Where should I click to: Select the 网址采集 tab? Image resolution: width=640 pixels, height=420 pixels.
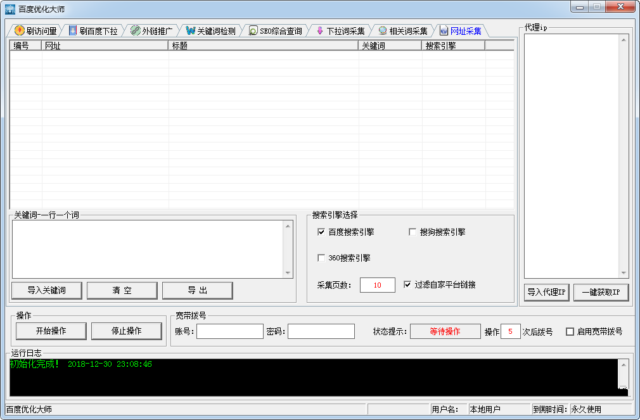coord(461,31)
